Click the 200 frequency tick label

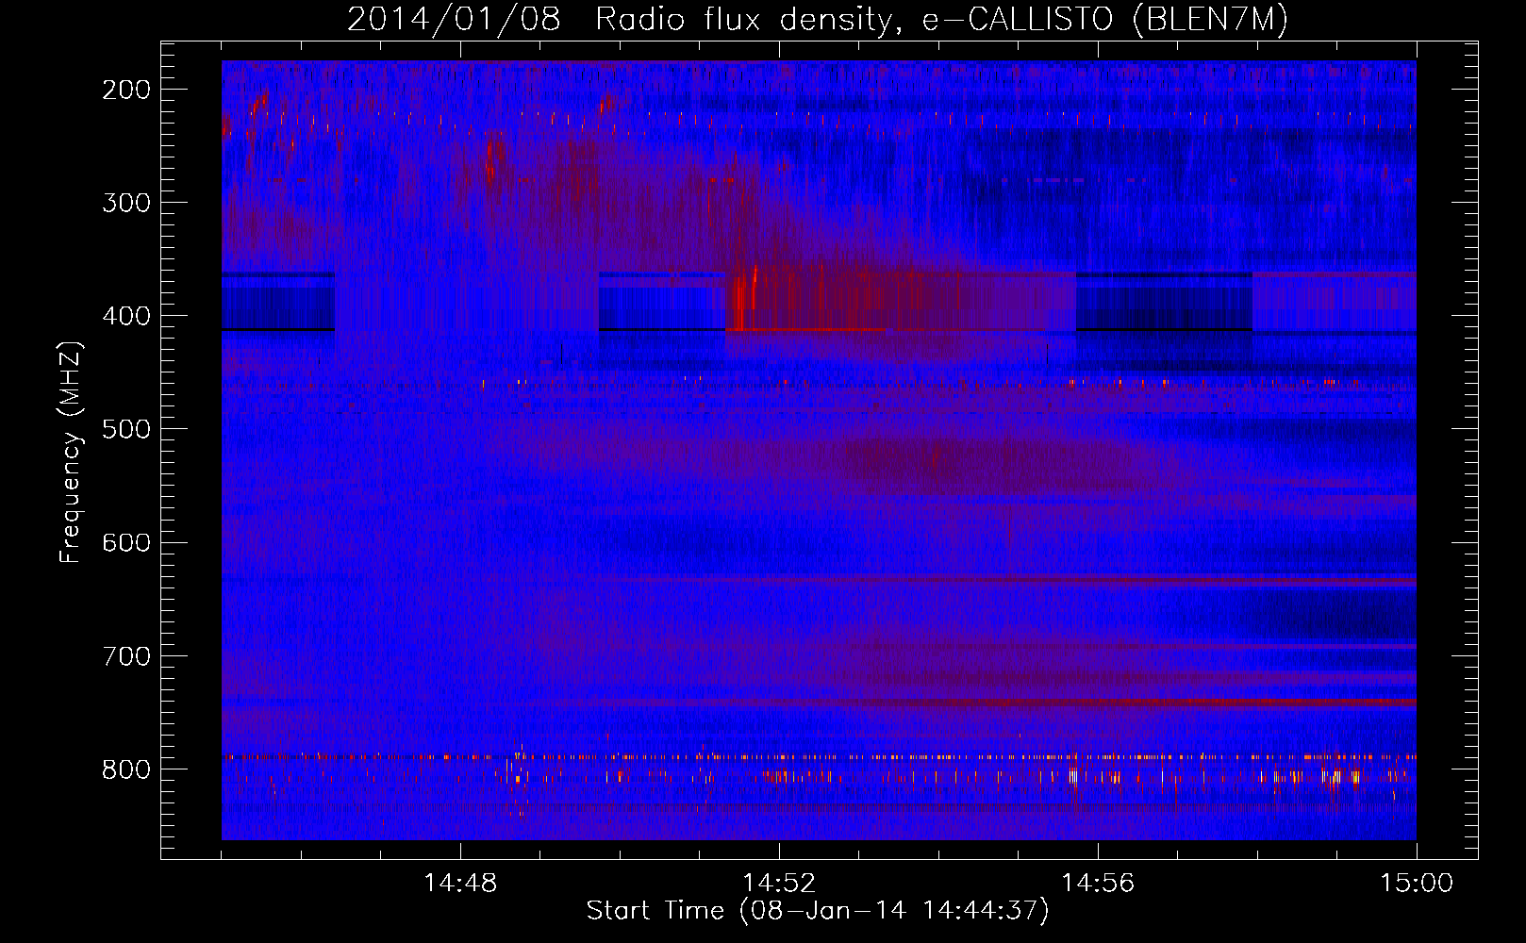tap(126, 90)
